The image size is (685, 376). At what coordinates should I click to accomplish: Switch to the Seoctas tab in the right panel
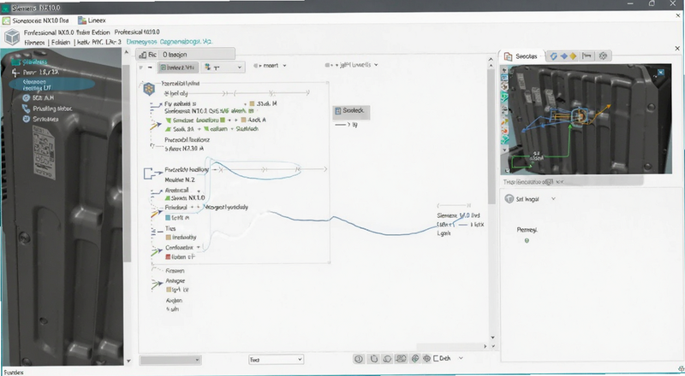point(521,56)
